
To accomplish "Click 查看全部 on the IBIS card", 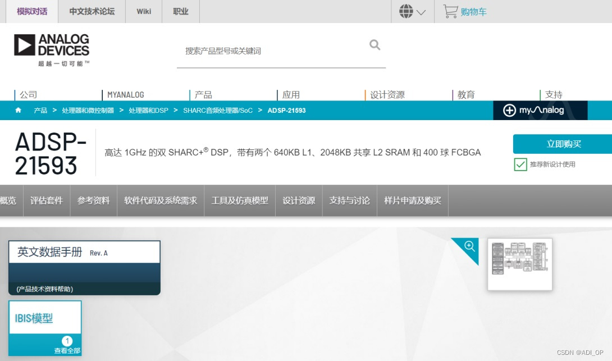I will [x=67, y=350].
